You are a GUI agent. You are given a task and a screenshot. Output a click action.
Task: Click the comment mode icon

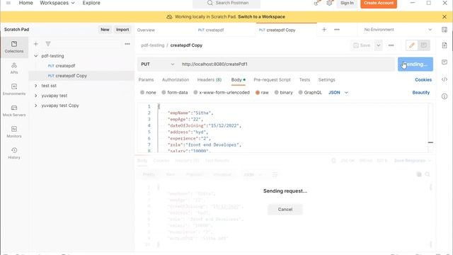pos(424,45)
